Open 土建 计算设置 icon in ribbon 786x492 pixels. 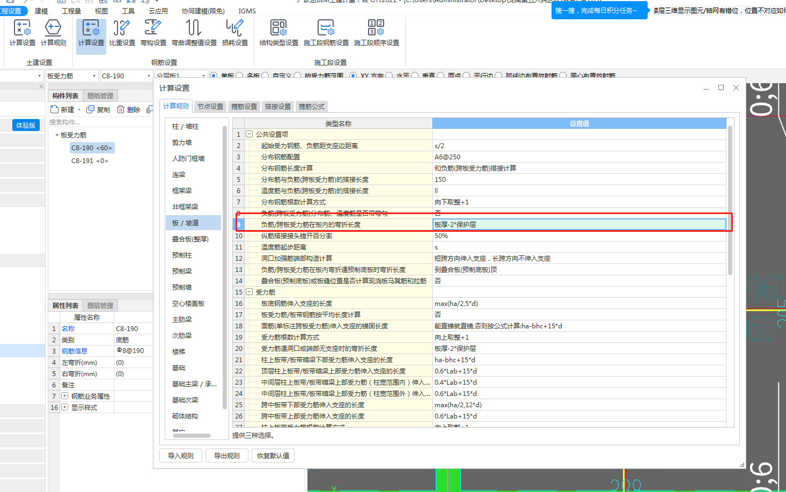tap(22, 33)
